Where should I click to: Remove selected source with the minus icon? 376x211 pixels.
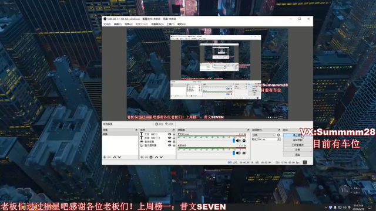click(146, 157)
